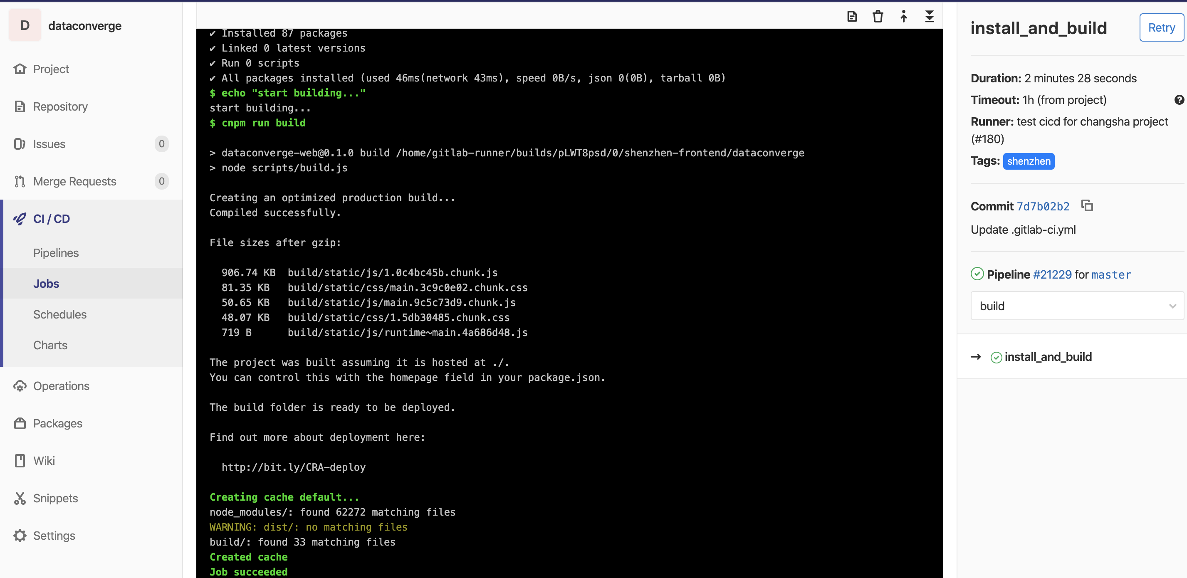Open CI / CD rocket icon section
The image size is (1187, 578).
click(x=20, y=219)
